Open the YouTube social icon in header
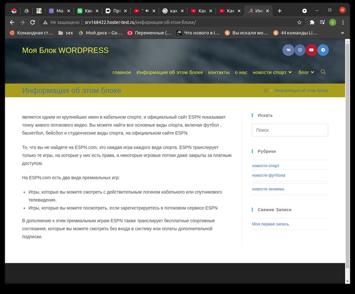This screenshot has height=294, width=355. (x=312, y=50)
